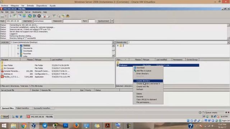Open file search with binoculars icon
230x129 pixels.
pos(68,16)
